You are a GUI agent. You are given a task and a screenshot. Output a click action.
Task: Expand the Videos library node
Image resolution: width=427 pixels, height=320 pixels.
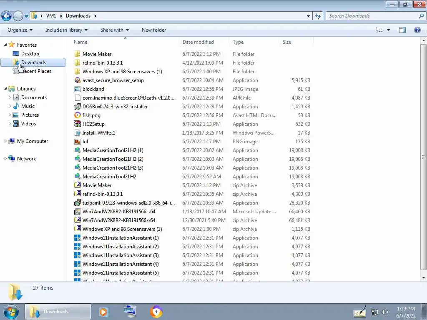click(10, 123)
